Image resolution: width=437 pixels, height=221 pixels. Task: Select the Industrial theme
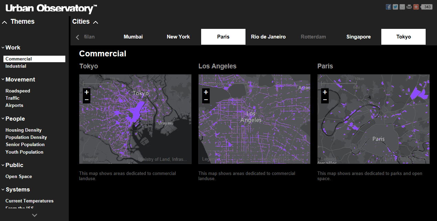point(16,66)
